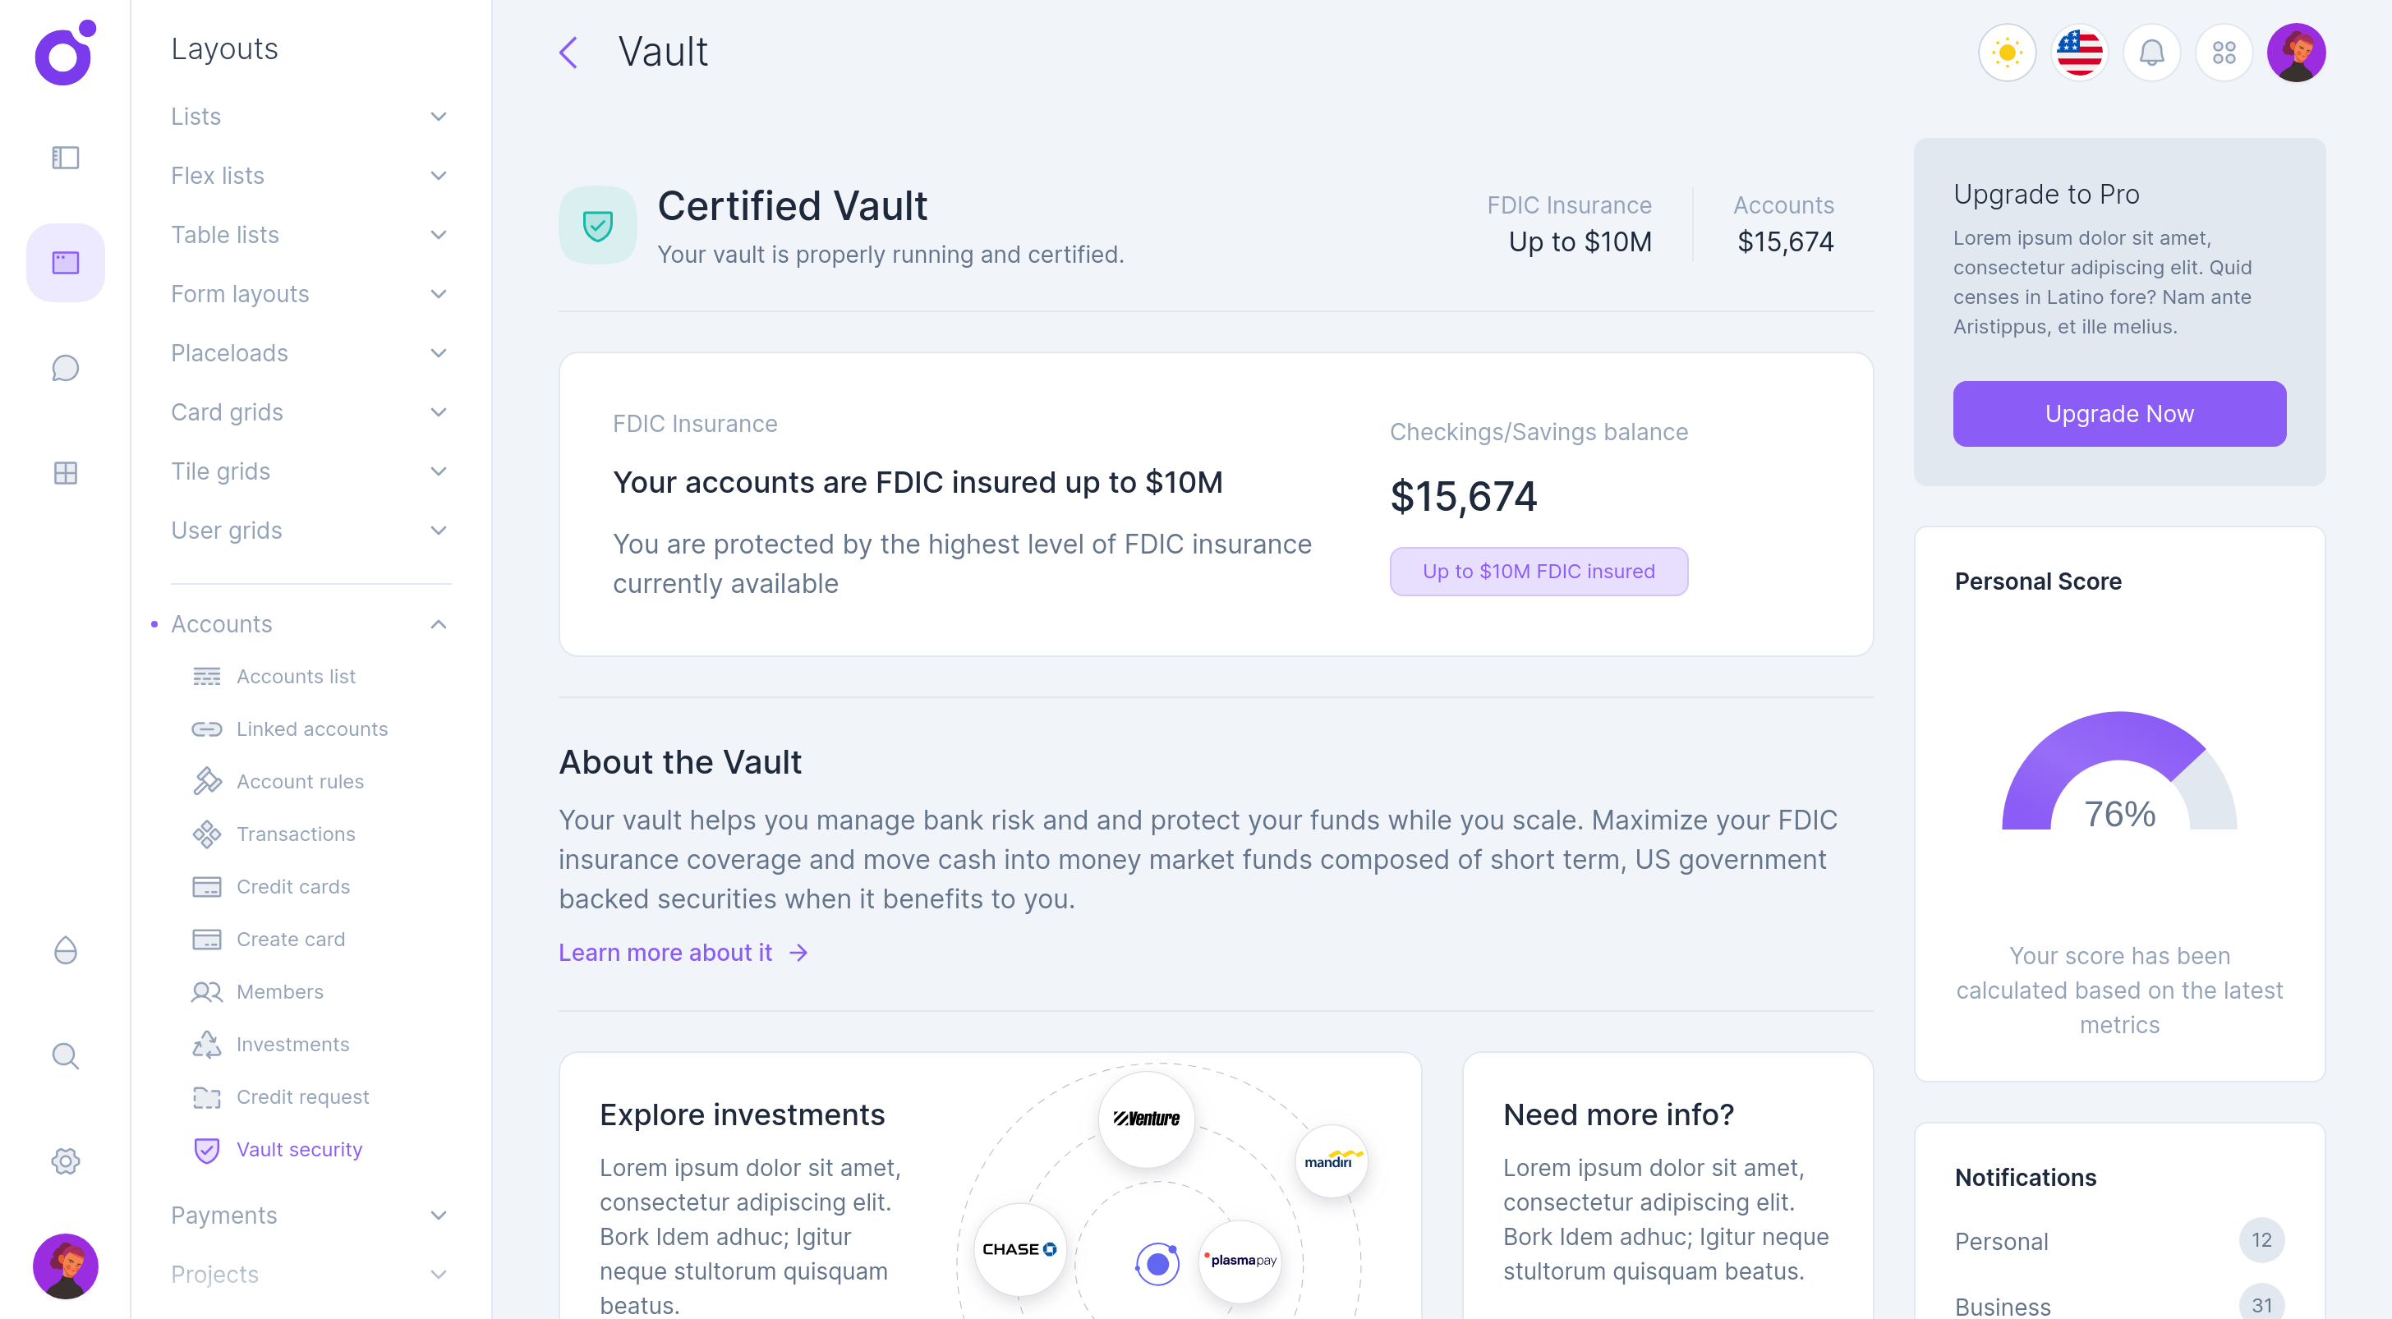This screenshot has width=2392, height=1319.
Task: Click the back arrow next to Vault
Action: pos(569,53)
